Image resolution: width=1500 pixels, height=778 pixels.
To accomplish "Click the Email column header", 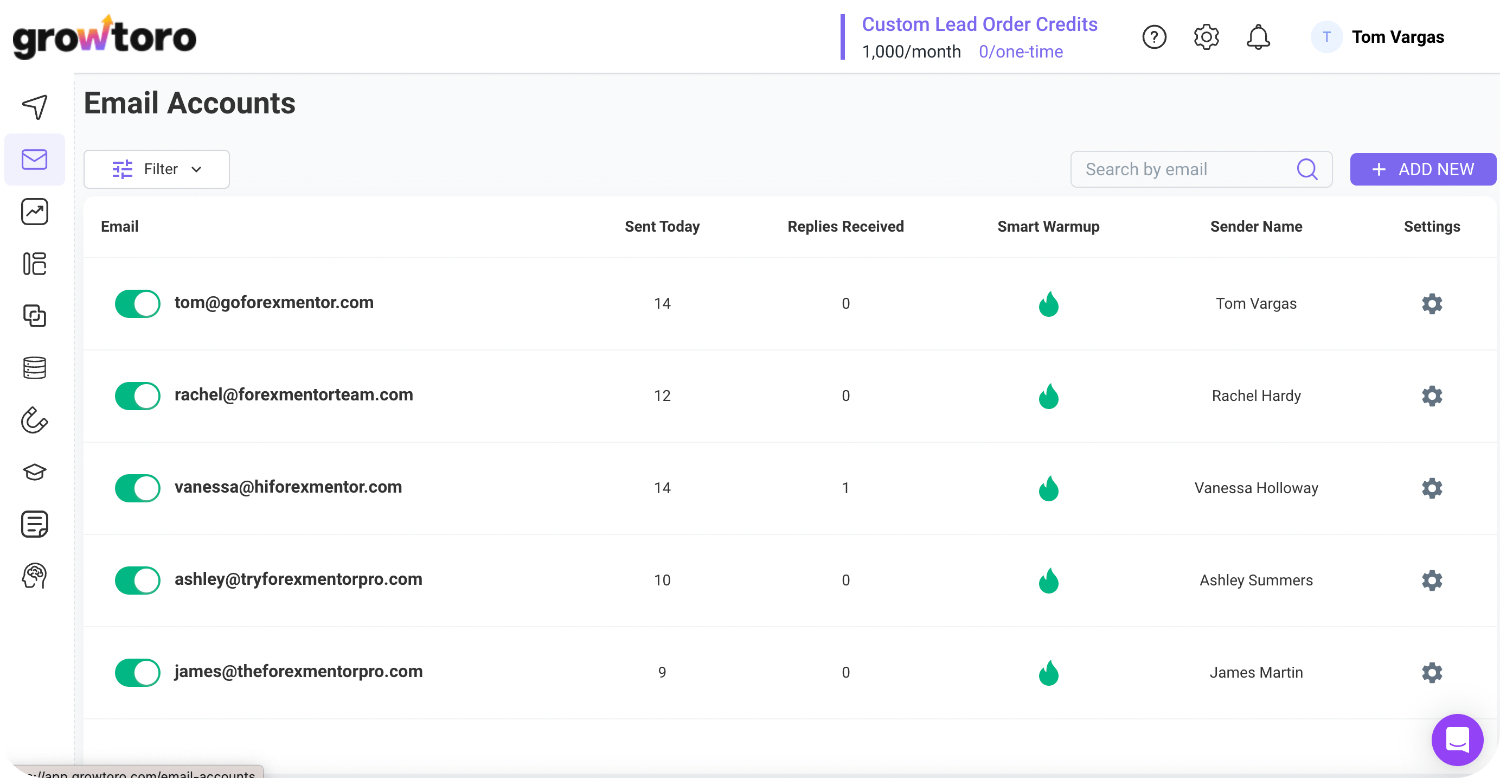I will pos(119,226).
